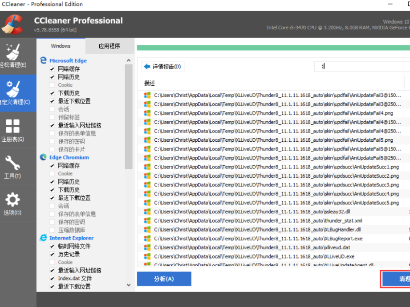Viewport: 410px width, 307px height.
Task: Toggle the Index.dat 文件 checkbox
Action: (x=52, y=279)
